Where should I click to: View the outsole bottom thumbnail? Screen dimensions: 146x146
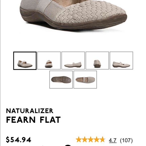(61, 80)
